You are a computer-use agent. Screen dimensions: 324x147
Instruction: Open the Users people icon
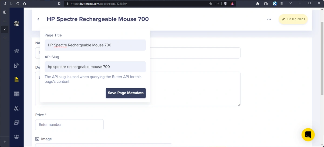click(x=16, y=137)
